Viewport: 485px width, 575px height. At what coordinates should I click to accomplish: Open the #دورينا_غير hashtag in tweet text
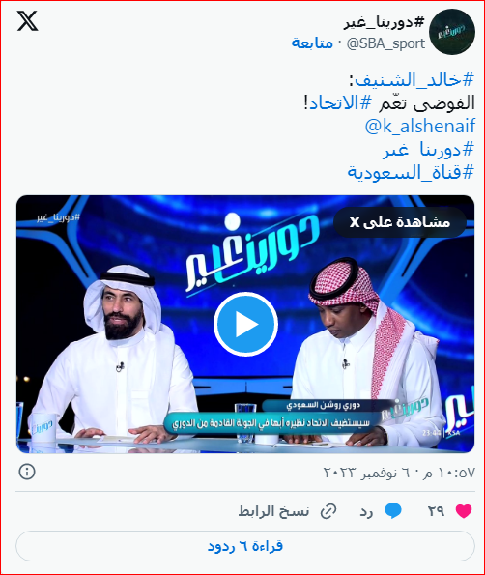[429, 150]
